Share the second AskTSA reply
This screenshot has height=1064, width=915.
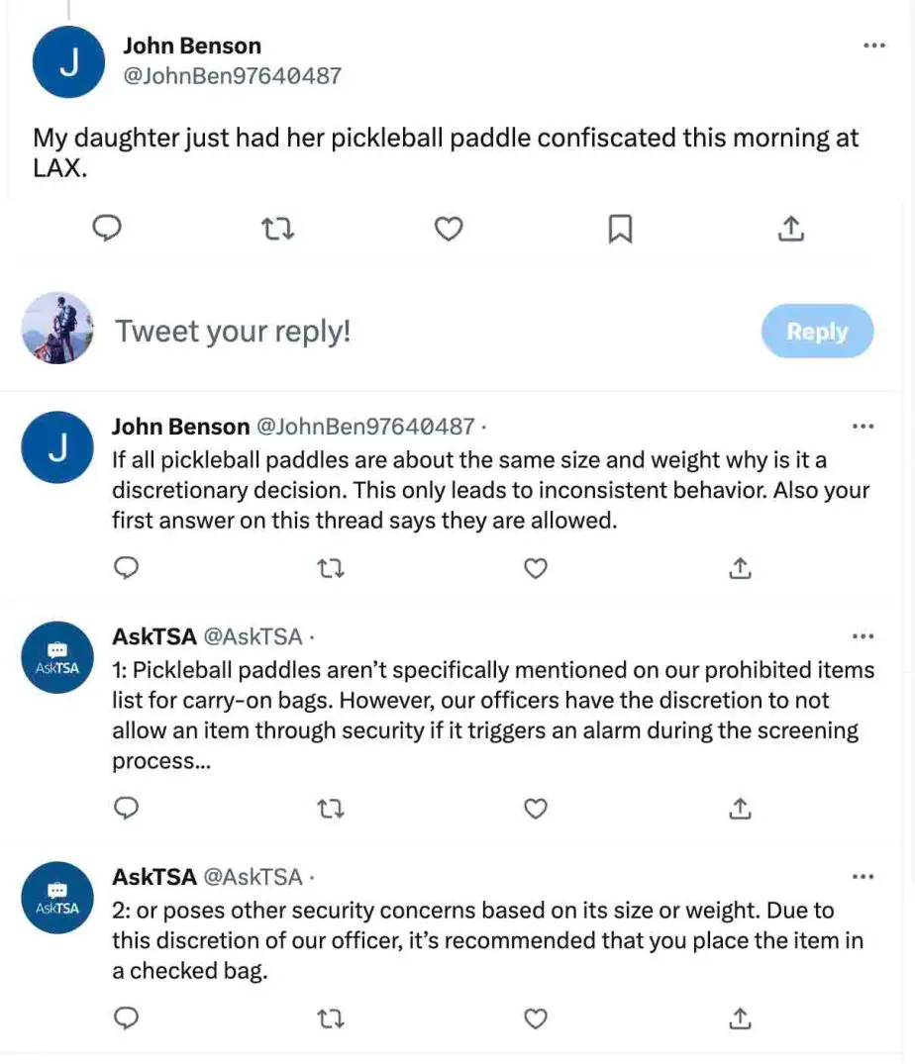click(x=740, y=1018)
